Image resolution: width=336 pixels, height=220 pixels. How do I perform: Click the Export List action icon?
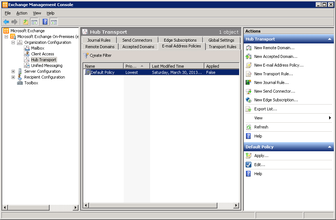pyautogui.click(x=248, y=109)
